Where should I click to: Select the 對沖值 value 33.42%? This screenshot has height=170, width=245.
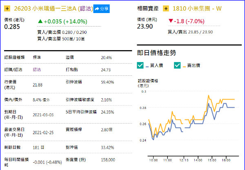107,148
